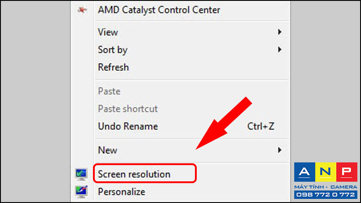Click the ANP logo watermark
The width and height of the screenshot is (361, 203).
(325, 172)
